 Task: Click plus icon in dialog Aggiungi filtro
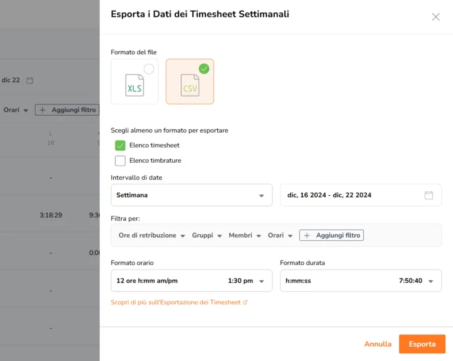(307, 235)
